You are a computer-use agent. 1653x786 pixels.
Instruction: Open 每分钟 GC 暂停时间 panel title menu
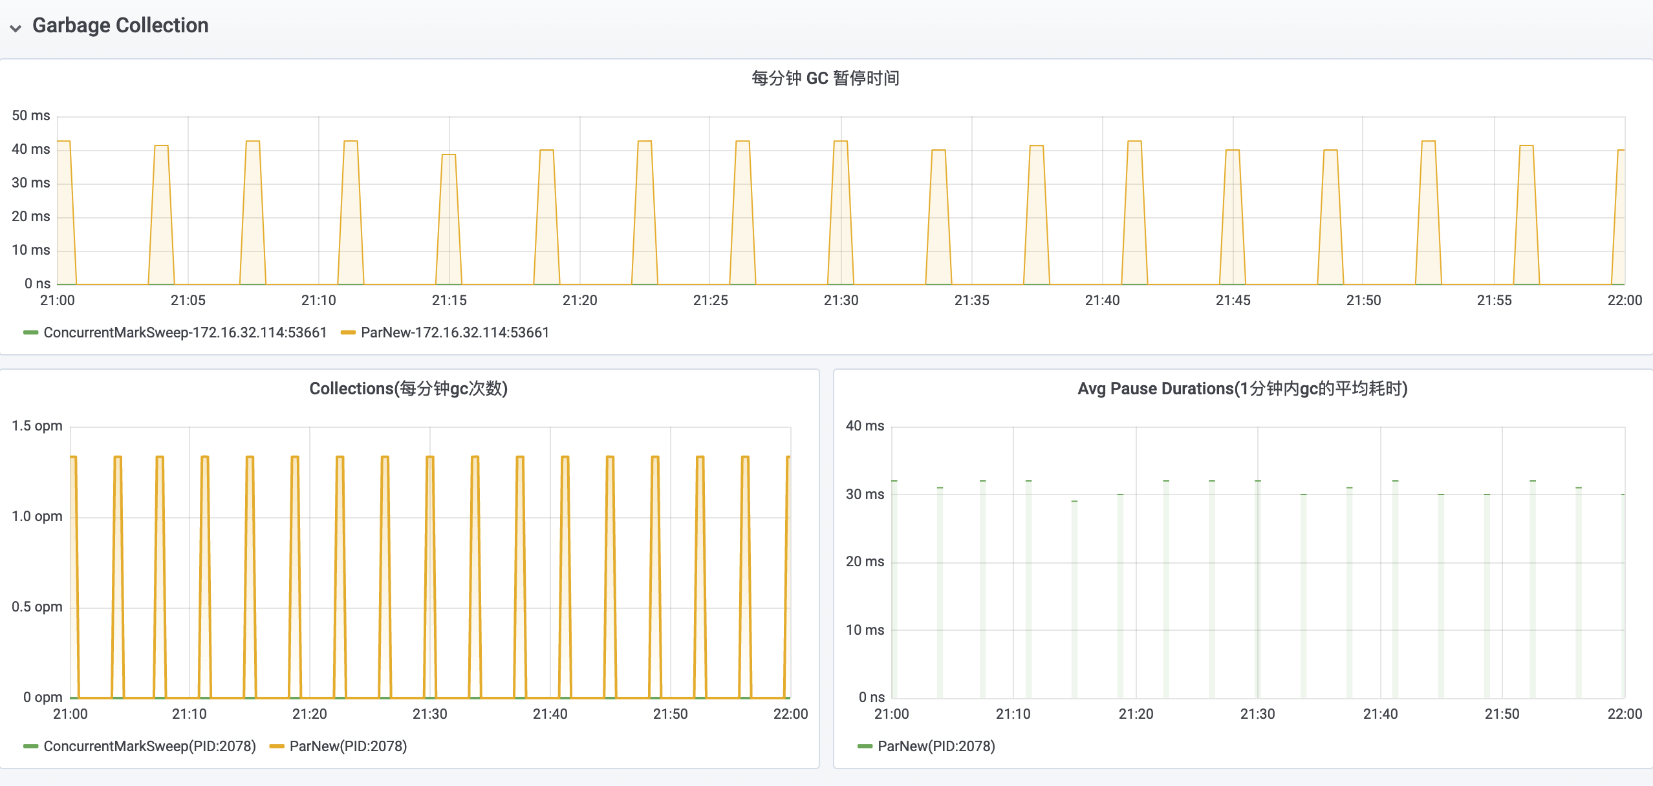825,78
